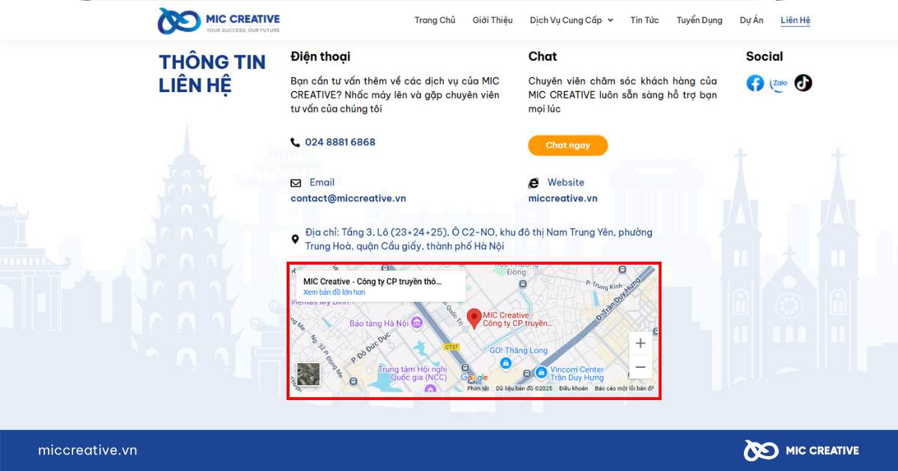Go to Trang Chủ menu item
This screenshot has width=898, height=471.
click(x=435, y=20)
